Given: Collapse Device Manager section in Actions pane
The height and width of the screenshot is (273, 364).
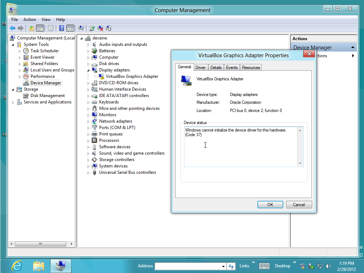Looking at the screenshot, I should point(353,47).
